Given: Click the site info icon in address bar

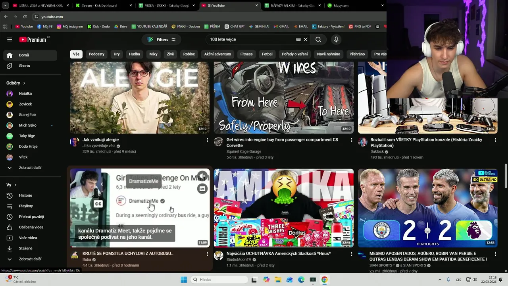Looking at the screenshot, I should point(36,17).
